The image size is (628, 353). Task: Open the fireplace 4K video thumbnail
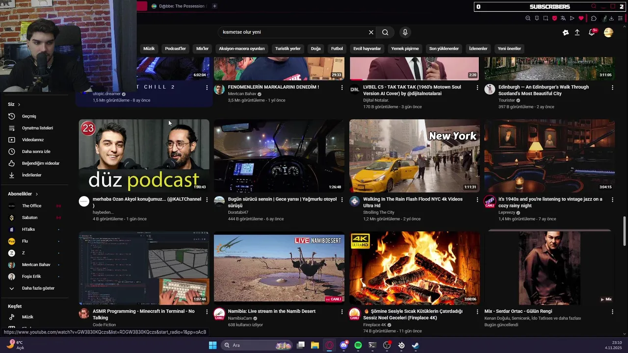click(414, 268)
